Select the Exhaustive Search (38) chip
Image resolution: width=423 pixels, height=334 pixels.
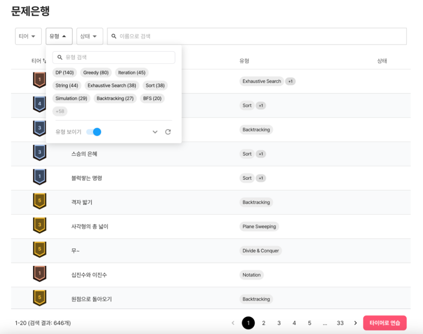(112, 86)
